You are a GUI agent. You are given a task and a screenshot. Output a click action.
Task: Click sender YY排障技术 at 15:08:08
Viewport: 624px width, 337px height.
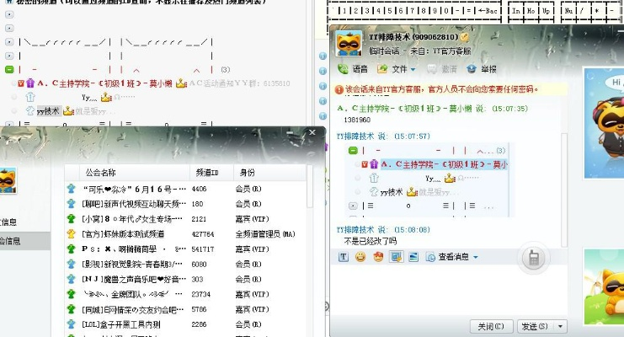click(x=355, y=230)
